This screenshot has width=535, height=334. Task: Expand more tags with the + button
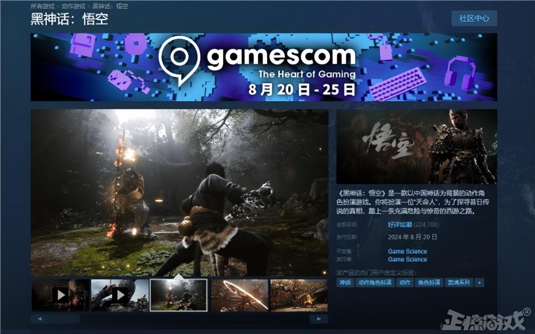(x=479, y=282)
